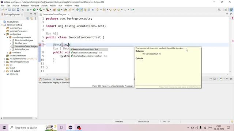
Task: Click the Windows Start button
Action: (4, 128)
